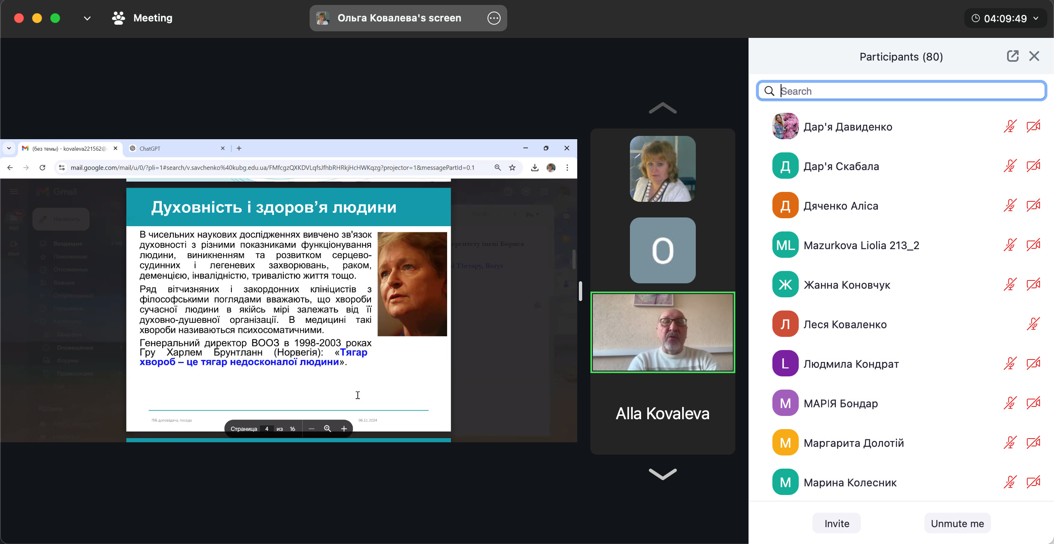Screen dimensions: 1054x544
Task: Toggle microphone icon for Леся Коваленко
Action: pyautogui.click(x=1033, y=324)
